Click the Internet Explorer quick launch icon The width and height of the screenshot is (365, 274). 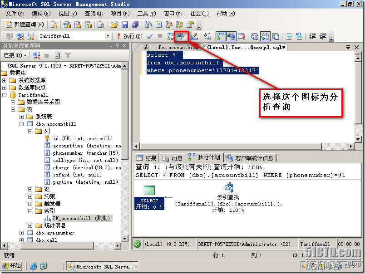pyautogui.click(x=33, y=266)
